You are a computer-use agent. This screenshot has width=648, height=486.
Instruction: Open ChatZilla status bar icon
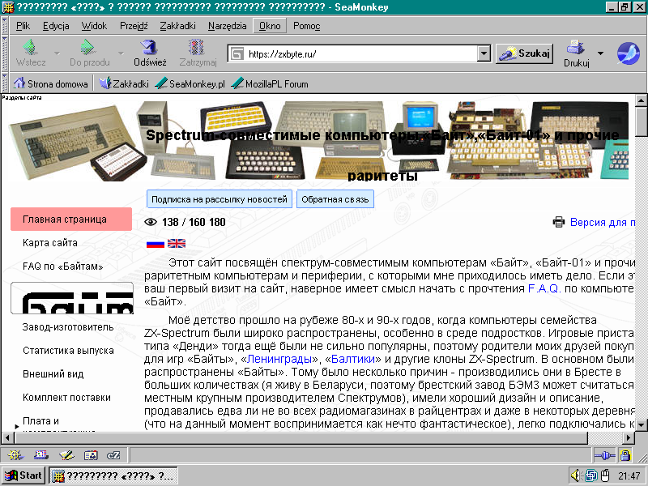(113, 455)
